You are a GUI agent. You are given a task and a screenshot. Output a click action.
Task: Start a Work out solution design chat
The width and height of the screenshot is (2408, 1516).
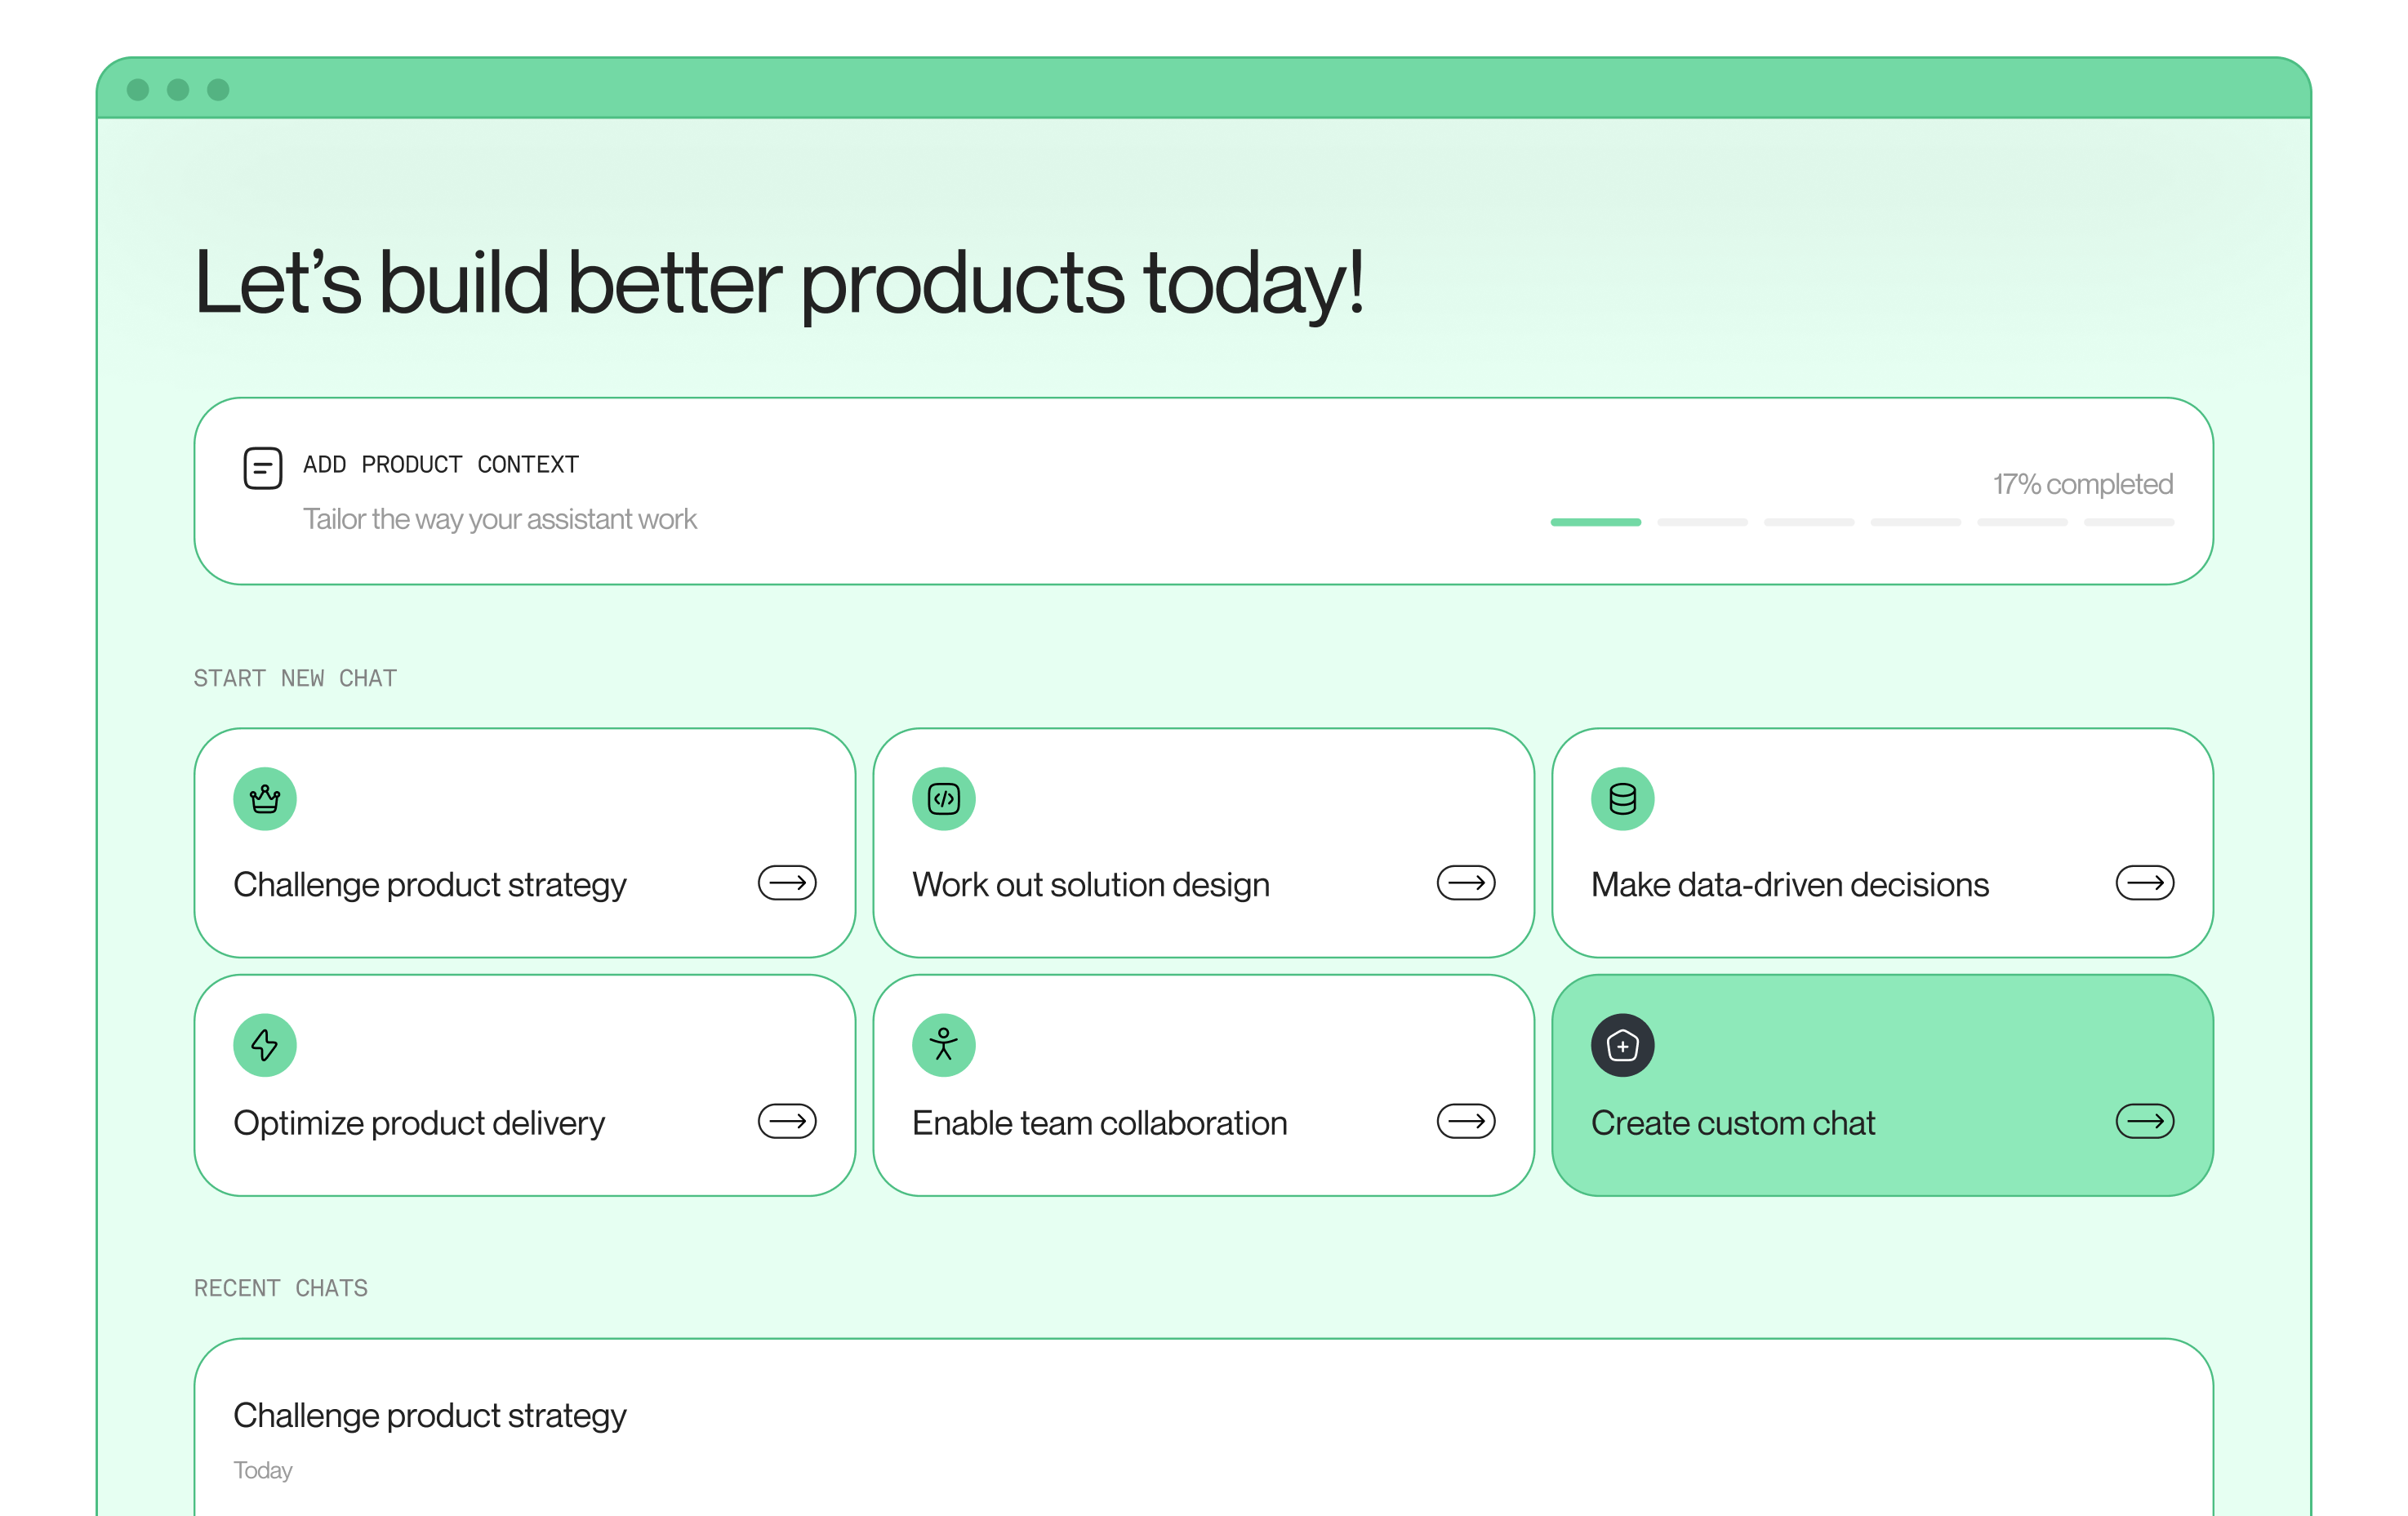[1204, 843]
